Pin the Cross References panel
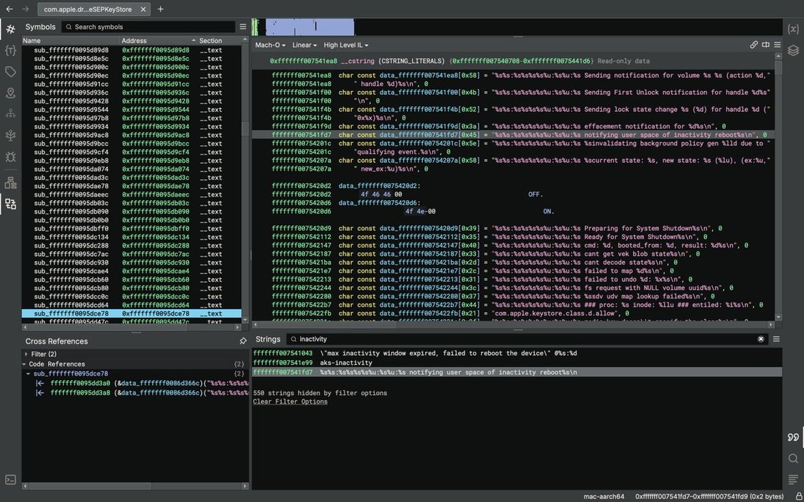The height and width of the screenshot is (502, 804). point(243,341)
